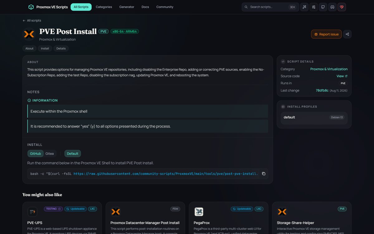
Task: Click the external link icon next to View
Action: 346,76
